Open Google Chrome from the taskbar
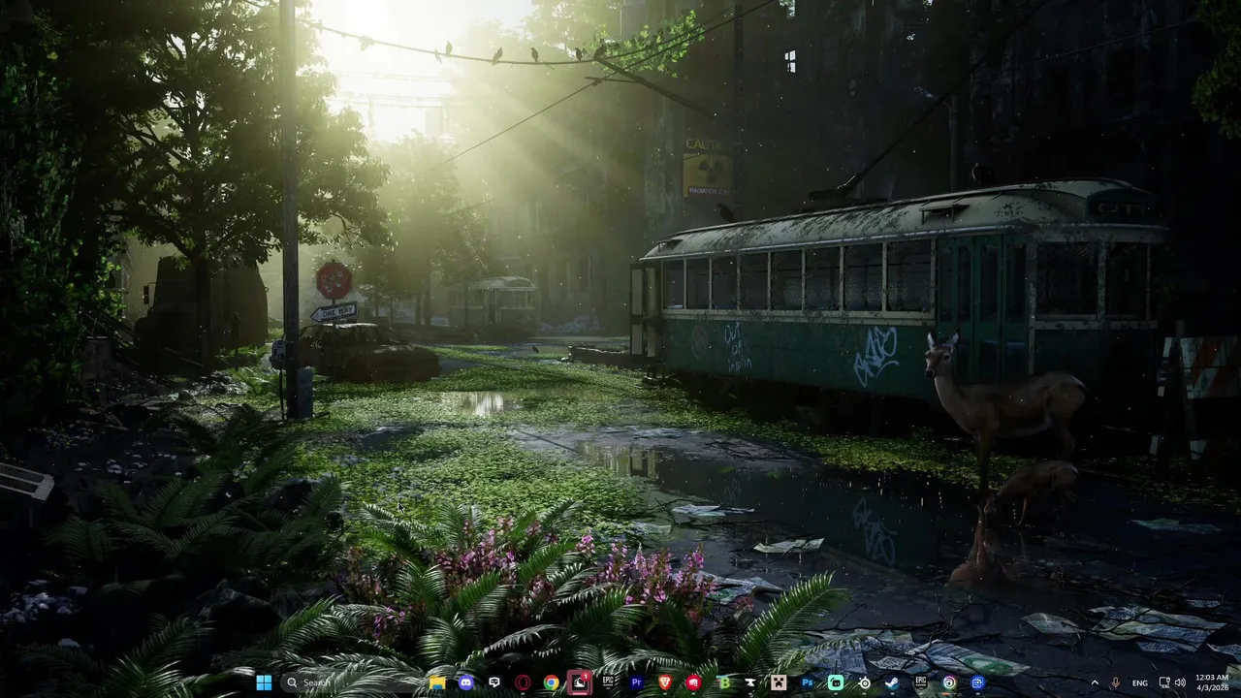Image resolution: width=1241 pixels, height=698 pixels. pos(551,682)
